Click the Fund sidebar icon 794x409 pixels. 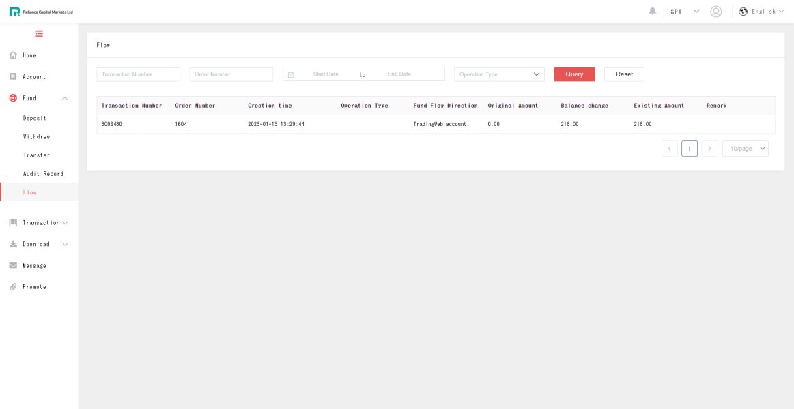pyautogui.click(x=14, y=98)
